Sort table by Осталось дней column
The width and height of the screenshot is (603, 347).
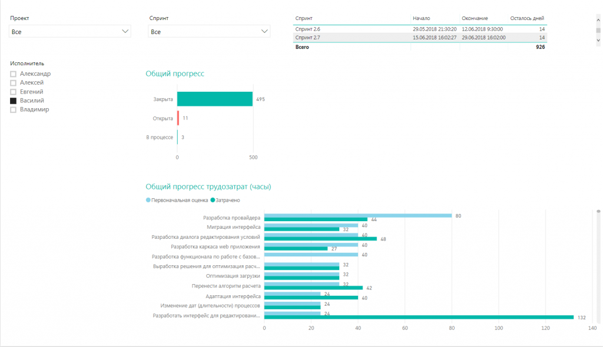point(527,18)
